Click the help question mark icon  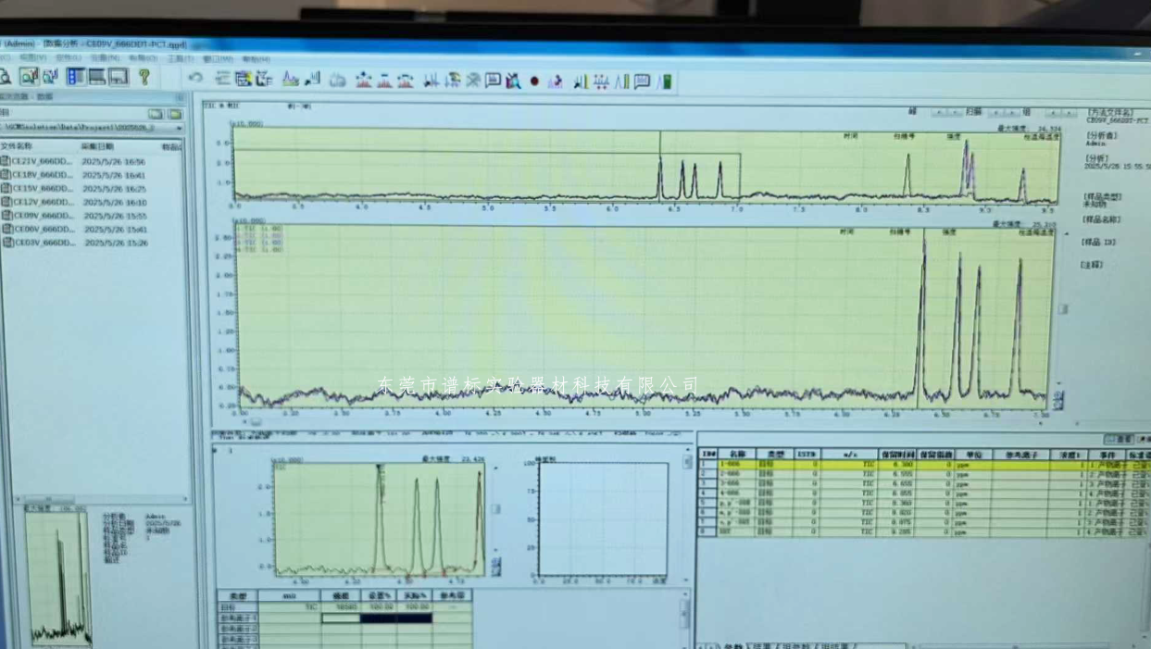pyautogui.click(x=144, y=77)
